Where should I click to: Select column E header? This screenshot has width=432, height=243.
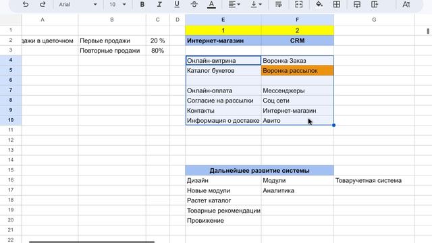click(223, 20)
